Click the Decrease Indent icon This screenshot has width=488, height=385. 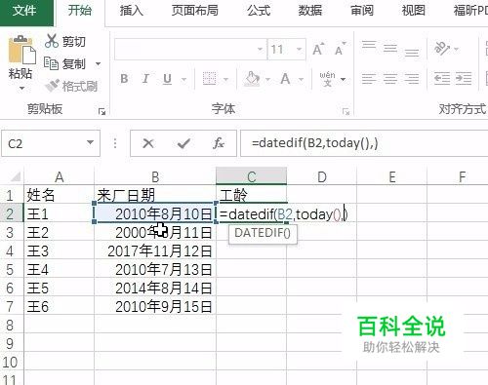pyautogui.click(x=442, y=79)
